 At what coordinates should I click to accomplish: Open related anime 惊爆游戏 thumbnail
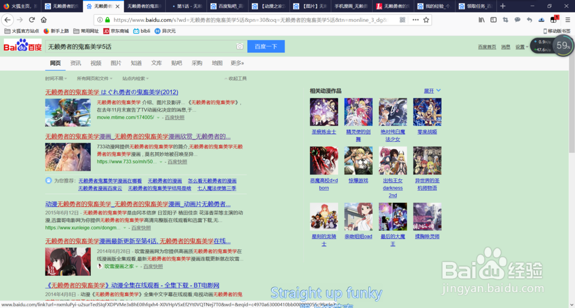pos(358,160)
